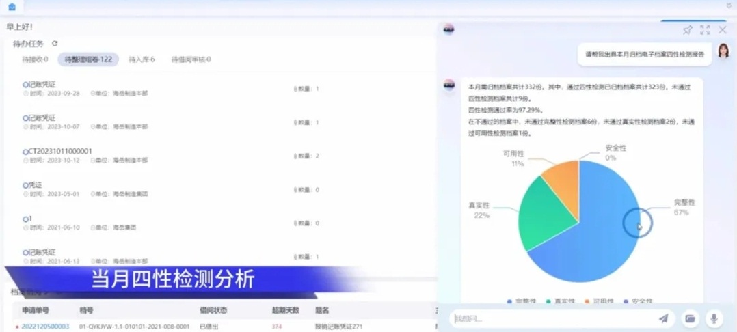Open task CT20231011000001
The width and height of the screenshot is (737, 332).
pos(59,151)
